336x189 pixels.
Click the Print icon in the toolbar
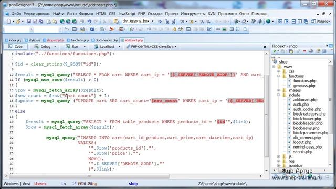click(x=82, y=22)
